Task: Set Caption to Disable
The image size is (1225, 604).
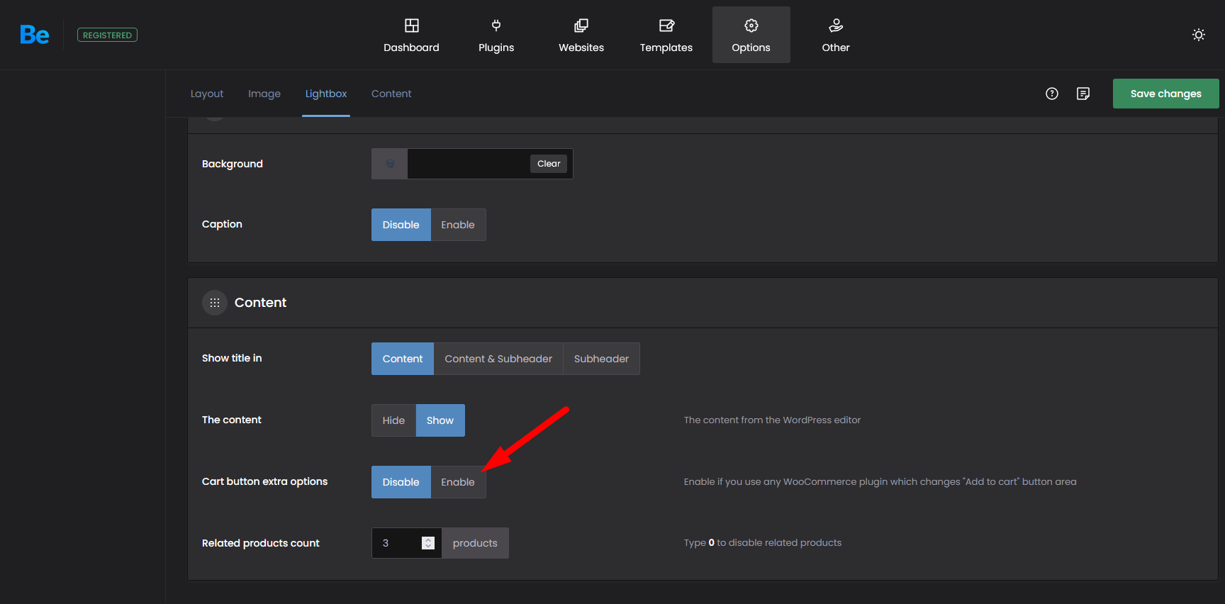Action: tap(401, 225)
